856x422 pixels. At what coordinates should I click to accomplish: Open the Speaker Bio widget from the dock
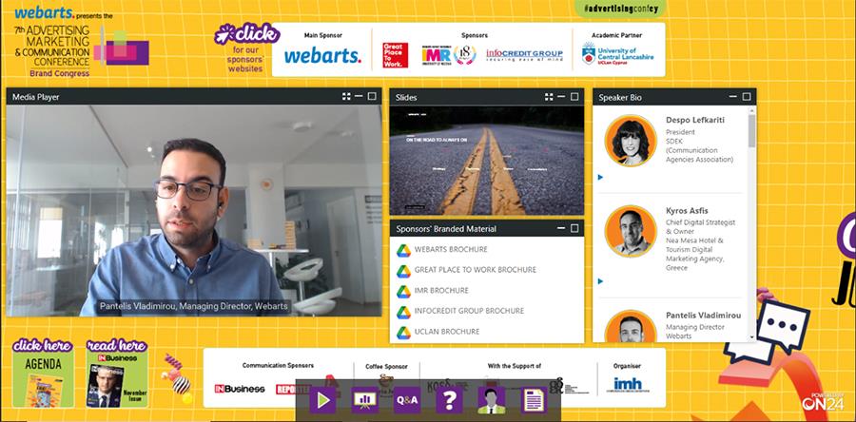492,401
